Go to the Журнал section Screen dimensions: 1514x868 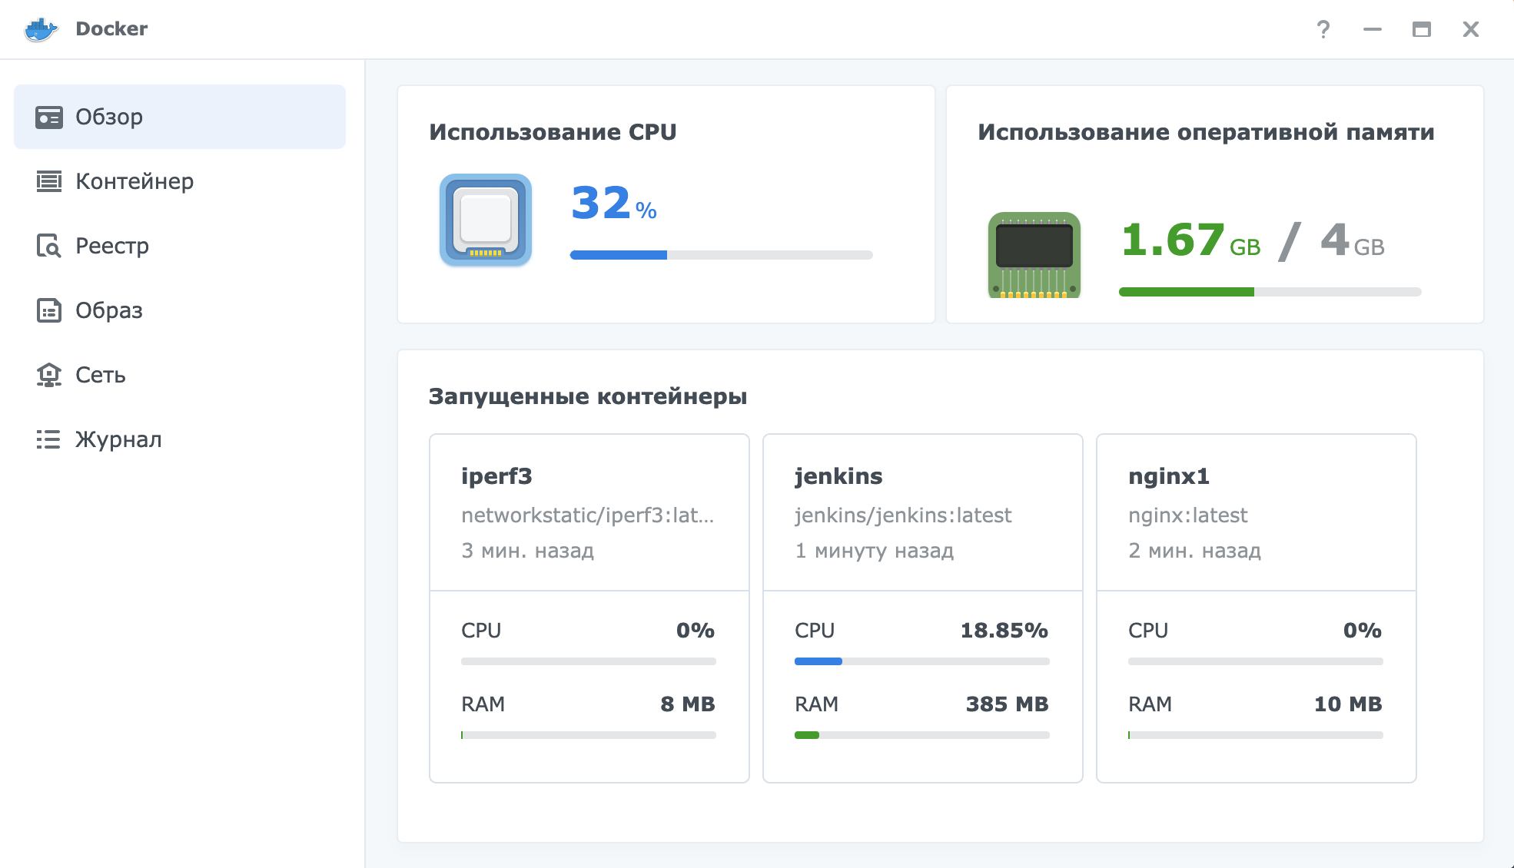click(118, 439)
